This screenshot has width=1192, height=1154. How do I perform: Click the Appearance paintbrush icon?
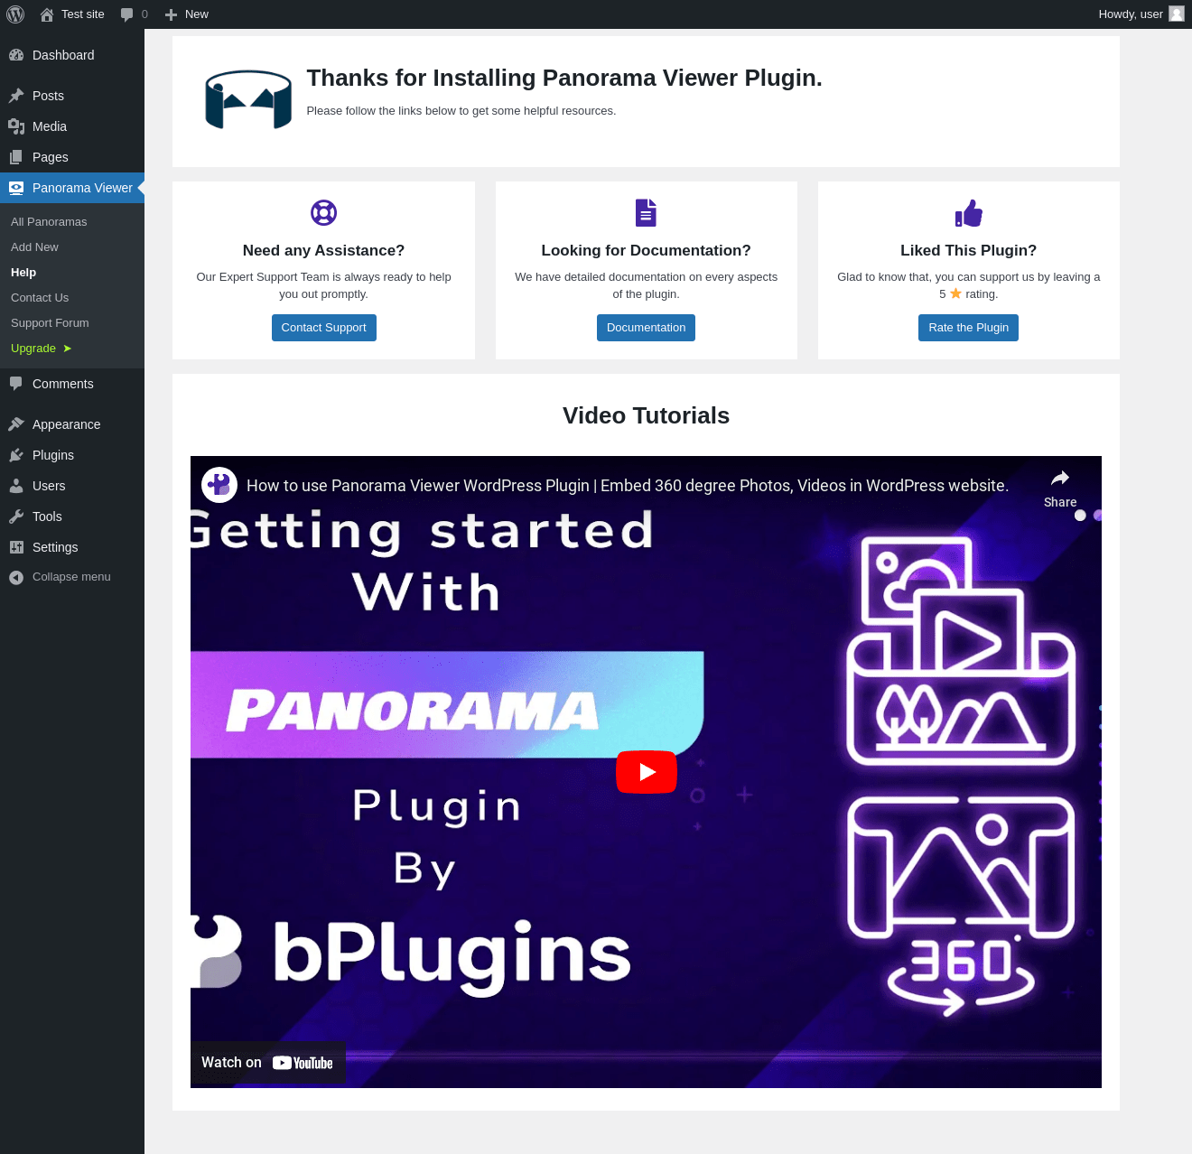click(x=16, y=424)
